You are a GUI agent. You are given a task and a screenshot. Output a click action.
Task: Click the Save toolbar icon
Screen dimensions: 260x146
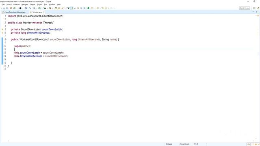pyautogui.click(x=4, y=8)
